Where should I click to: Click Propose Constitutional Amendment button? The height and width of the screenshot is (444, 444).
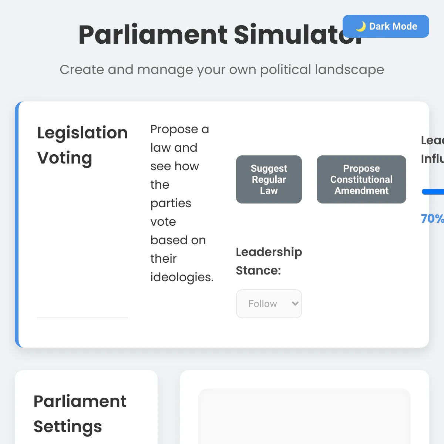[361, 179]
